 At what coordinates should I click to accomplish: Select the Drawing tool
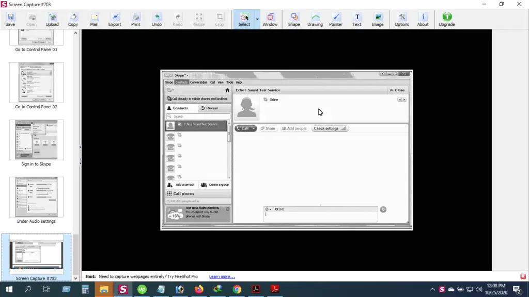[x=315, y=19]
